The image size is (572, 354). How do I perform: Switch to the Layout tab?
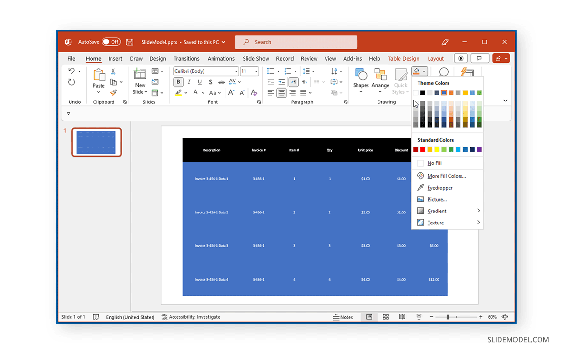(x=436, y=59)
